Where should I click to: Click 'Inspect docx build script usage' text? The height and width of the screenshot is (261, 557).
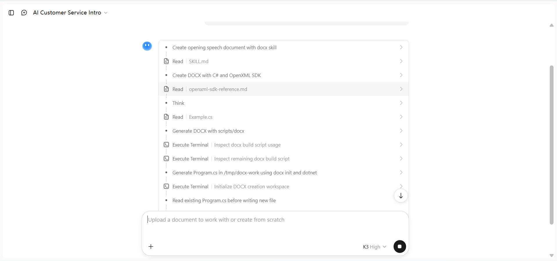(247, 145)
